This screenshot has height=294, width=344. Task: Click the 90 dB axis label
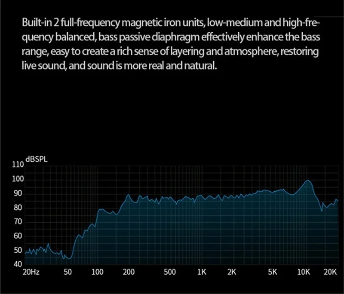click(x=18, y=193)
